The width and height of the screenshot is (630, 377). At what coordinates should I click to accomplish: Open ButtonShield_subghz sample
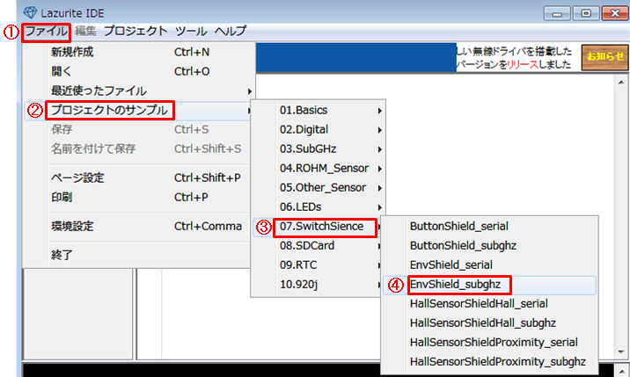pos(489,245)
